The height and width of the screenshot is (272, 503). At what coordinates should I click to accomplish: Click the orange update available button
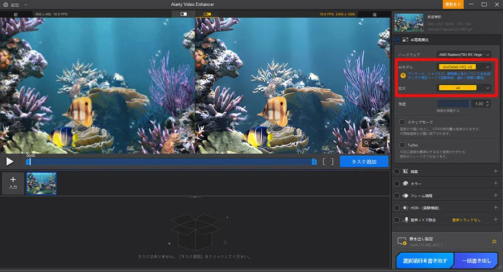click(x=453, y=5)
